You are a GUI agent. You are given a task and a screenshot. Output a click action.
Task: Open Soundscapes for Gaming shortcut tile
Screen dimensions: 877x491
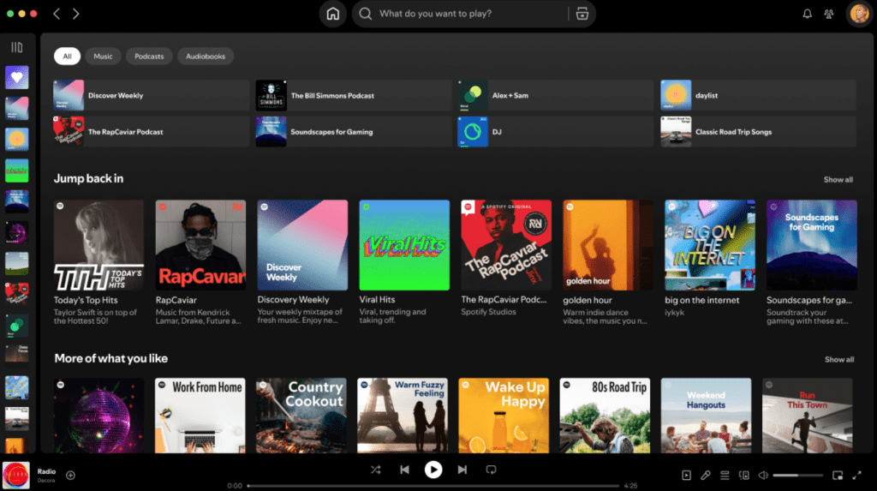[354, 132]
